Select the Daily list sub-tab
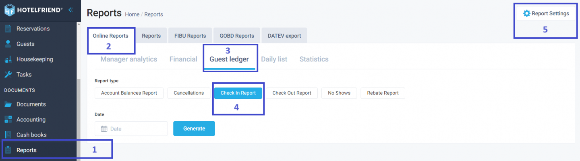The width and height of the screenshot is (580, 161). 274,59
